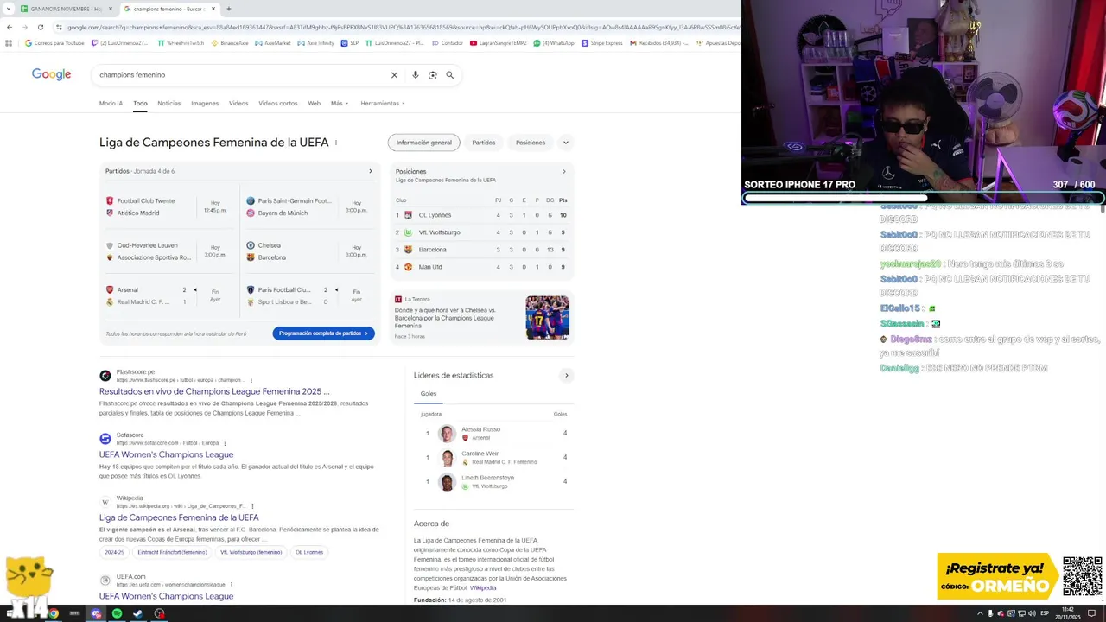Open the Stripe Express bookmark
Viewport: 1106px width, 622px height.
click(x=601, y=43)
